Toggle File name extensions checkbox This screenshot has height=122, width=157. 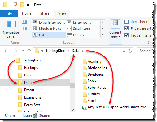click(x=126, y=29)
